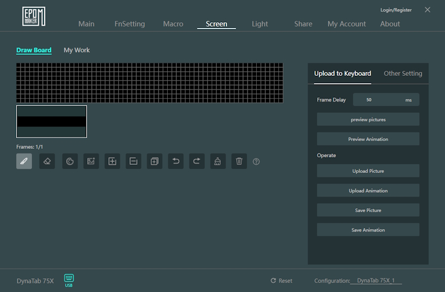The image size is (445, 292).
Task: Click the import image icon
Action: click(x=91, y=161)
